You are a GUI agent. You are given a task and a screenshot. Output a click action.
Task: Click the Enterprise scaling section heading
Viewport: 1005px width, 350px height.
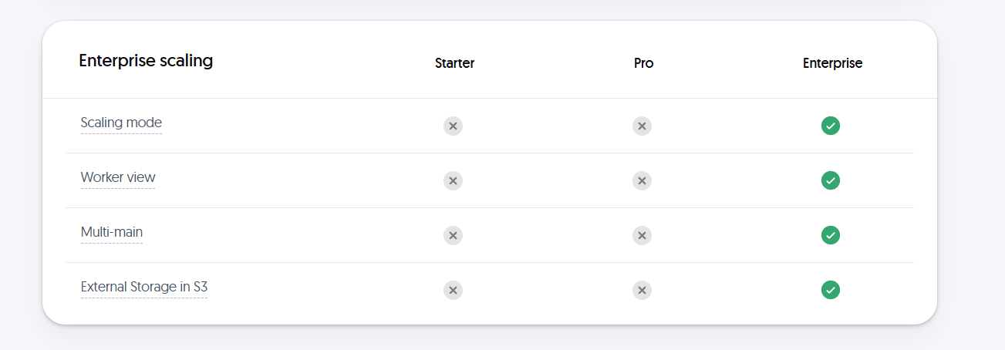pos(146,60)
